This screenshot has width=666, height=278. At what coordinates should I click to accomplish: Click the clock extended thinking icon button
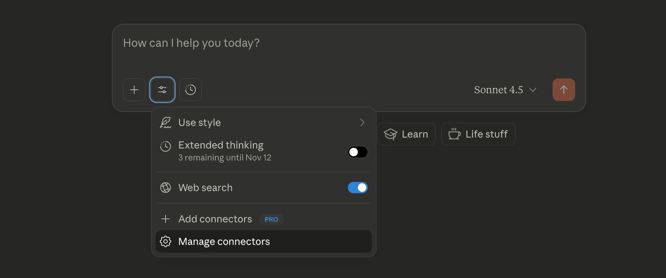pyautogui.click(x=191, y=90)
